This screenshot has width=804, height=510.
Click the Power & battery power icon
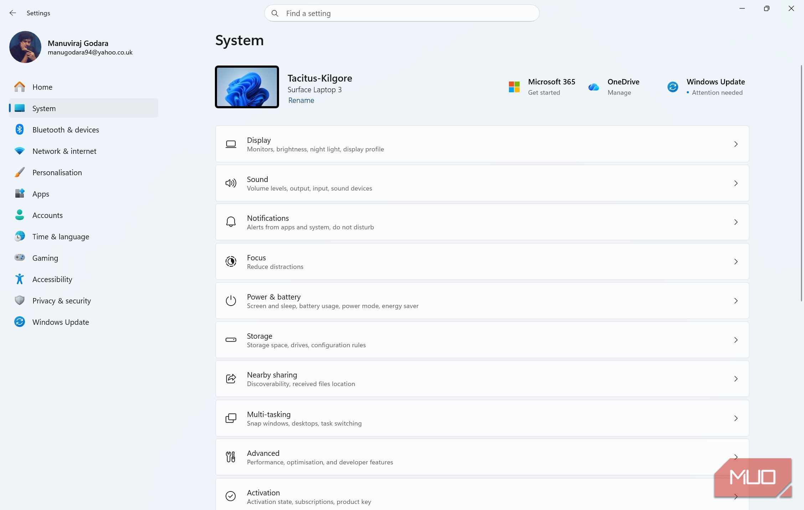231,301
